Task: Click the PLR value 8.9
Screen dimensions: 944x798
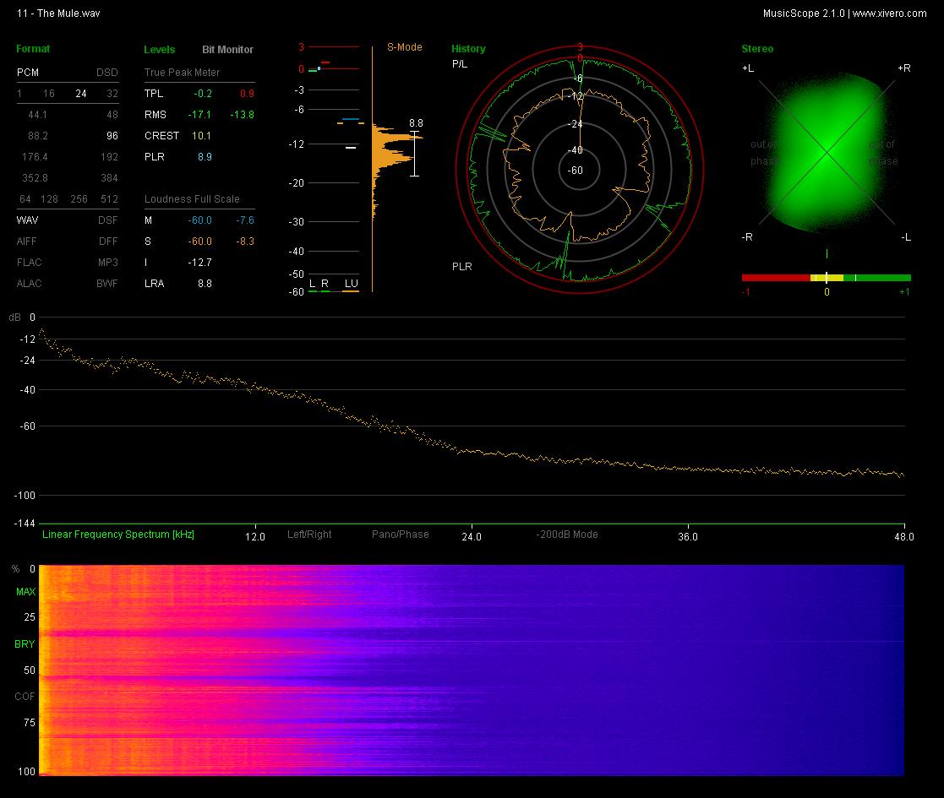Action: click(205, 156)
